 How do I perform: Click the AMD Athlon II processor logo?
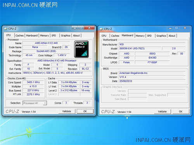coord(81,49)
